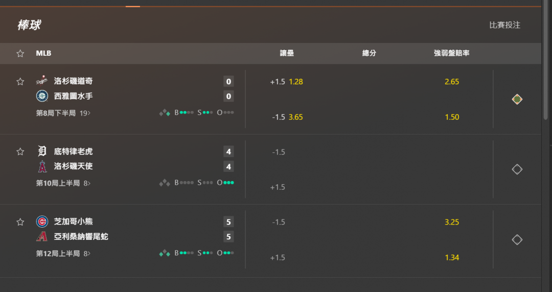
Task: Favorite the 芝加哥小熊 vs 亞利桑納響尾蛇 match
Action: [x=20, y=222]
